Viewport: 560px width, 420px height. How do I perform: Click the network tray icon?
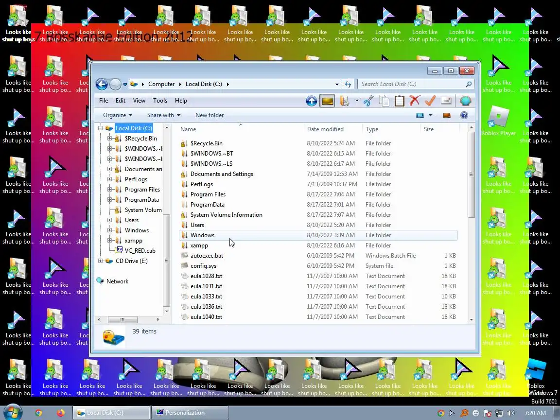click(x=499, y=413)
